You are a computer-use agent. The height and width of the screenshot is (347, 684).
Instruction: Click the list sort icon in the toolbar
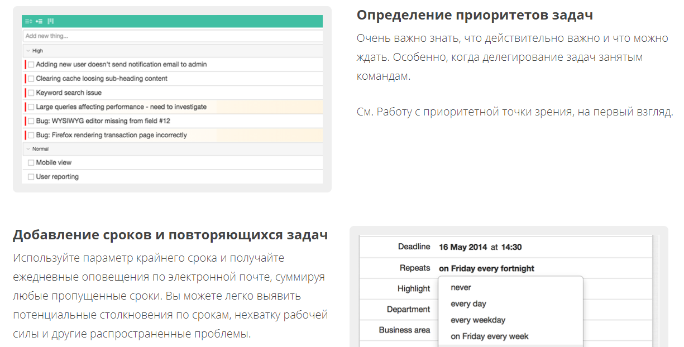[28, 21]
